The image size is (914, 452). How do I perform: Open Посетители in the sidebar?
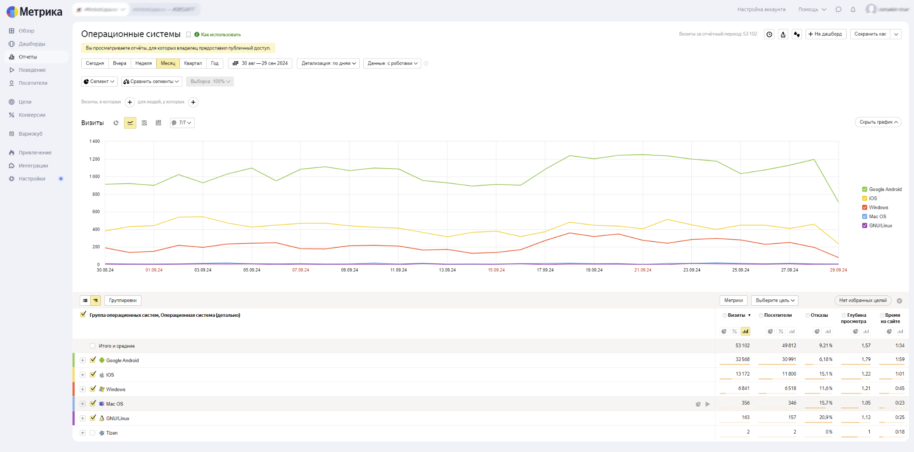pyautogui.click(x=33, y=83)
